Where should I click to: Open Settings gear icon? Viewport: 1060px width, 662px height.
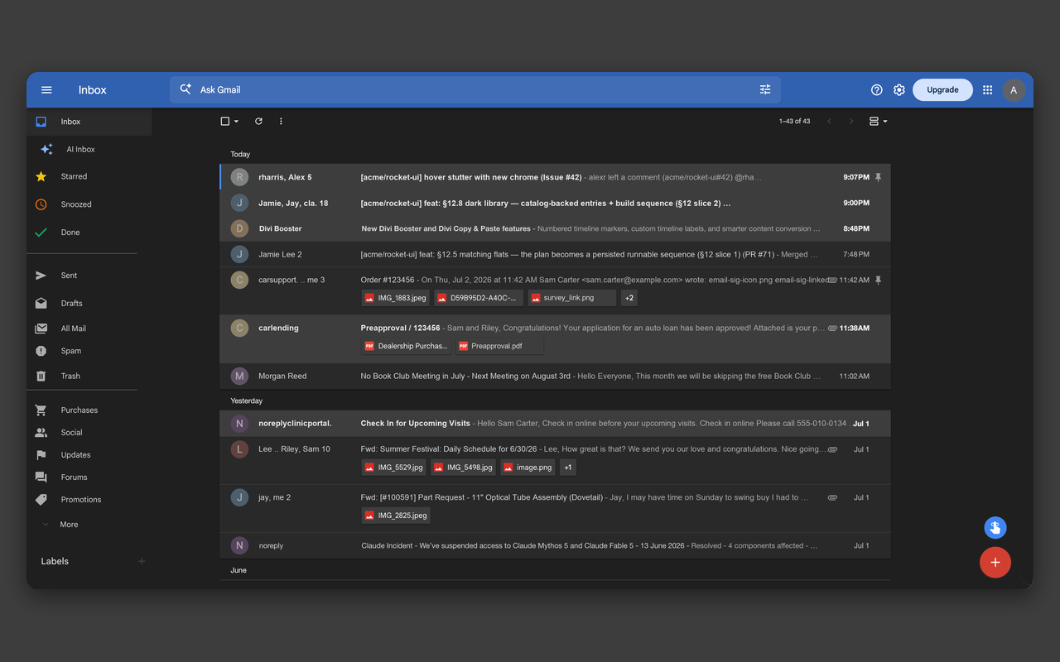(899, 89)
